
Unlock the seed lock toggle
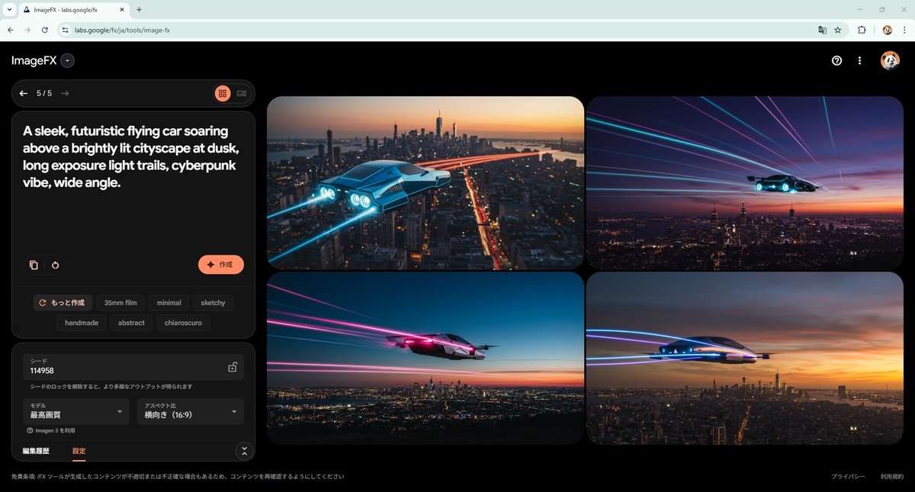point(233,367)
